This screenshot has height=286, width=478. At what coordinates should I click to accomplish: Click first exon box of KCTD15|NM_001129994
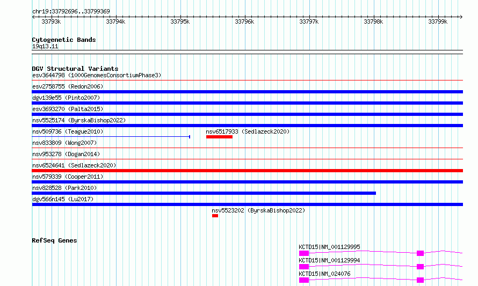tap(304, 267)
